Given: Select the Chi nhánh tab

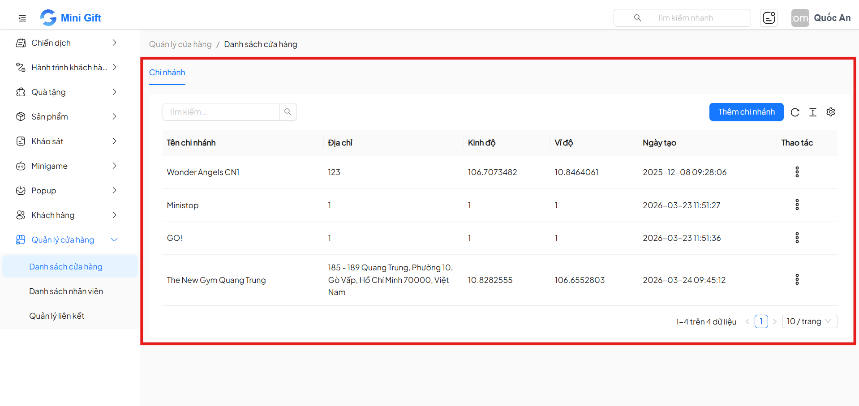Looking at the screenshot, I should click(167, 73).
